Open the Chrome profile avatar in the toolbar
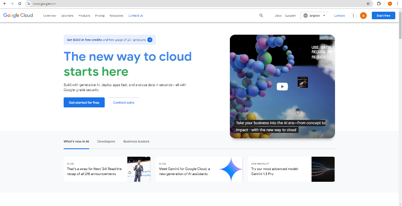Screen dimensions: 402x206 click(x=390, y=4)
